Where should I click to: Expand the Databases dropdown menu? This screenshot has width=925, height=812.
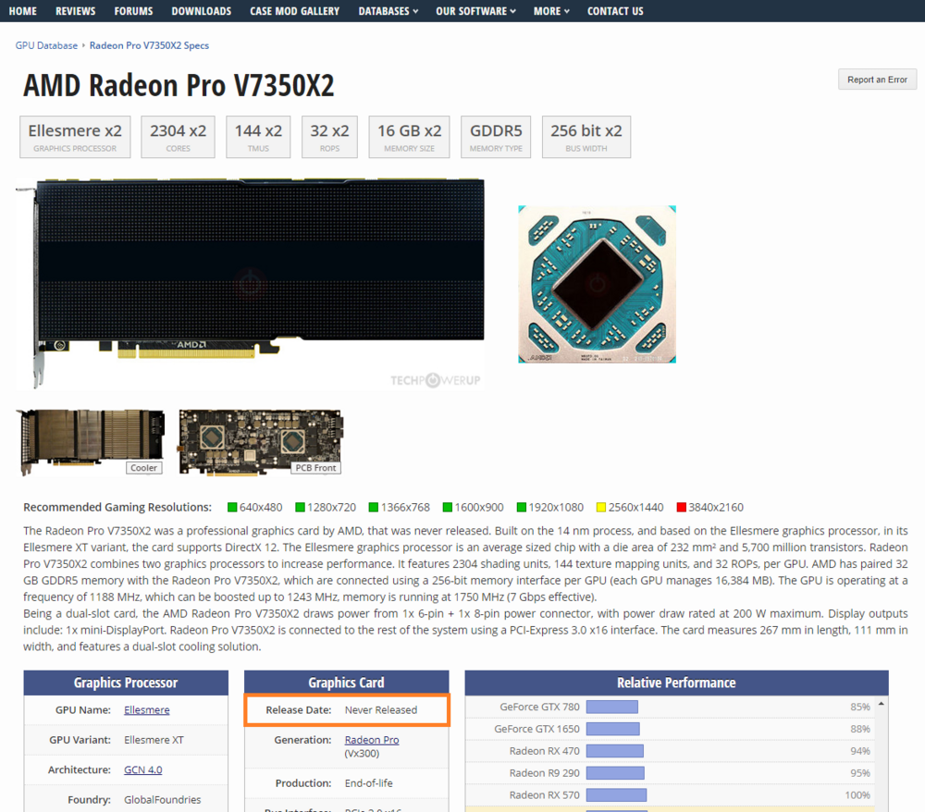point(388,11)
